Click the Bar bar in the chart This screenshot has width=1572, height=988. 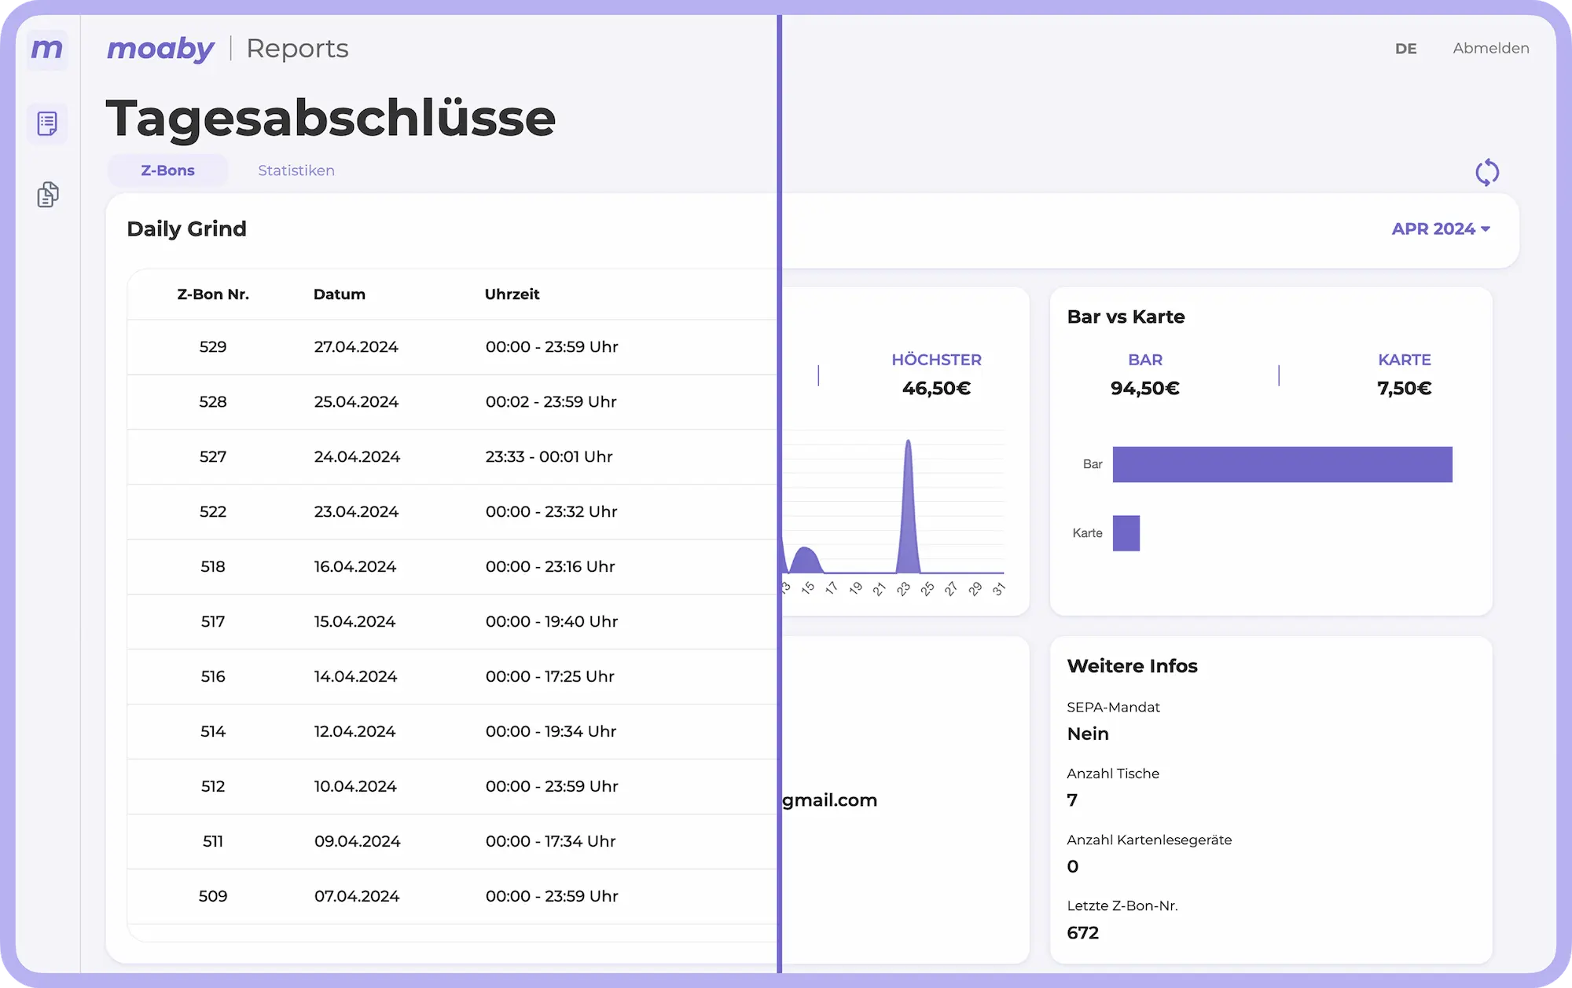point(1282,464)
